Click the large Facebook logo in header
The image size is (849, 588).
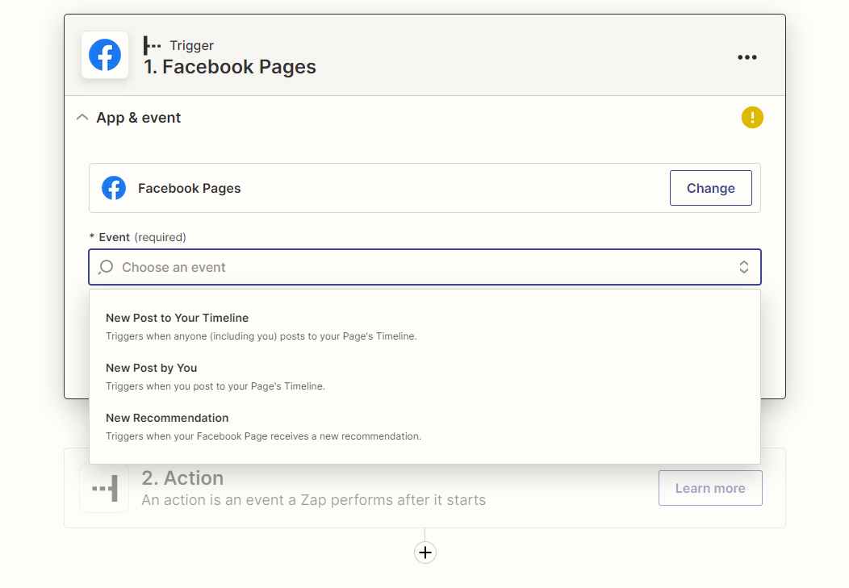tap(104, 55)
